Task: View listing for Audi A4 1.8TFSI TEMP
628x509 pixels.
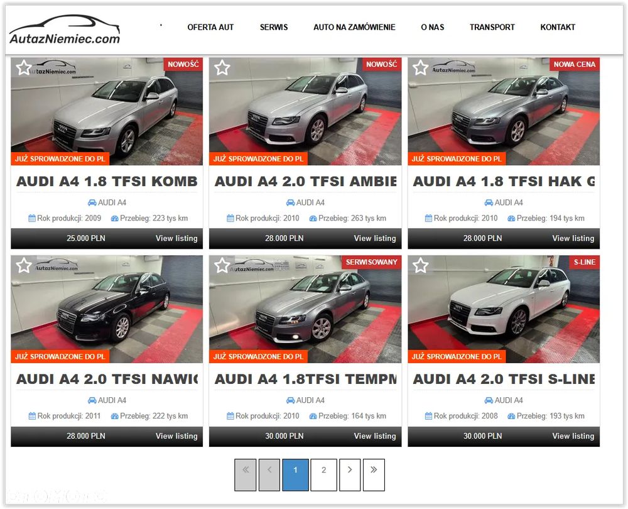Action: (374, 436)
